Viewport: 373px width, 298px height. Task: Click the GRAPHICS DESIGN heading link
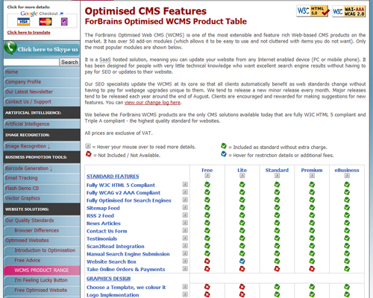(108, 279)
